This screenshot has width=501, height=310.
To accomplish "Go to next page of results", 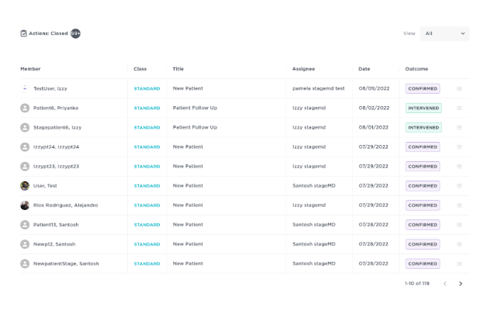I will [x=461, y=284].
